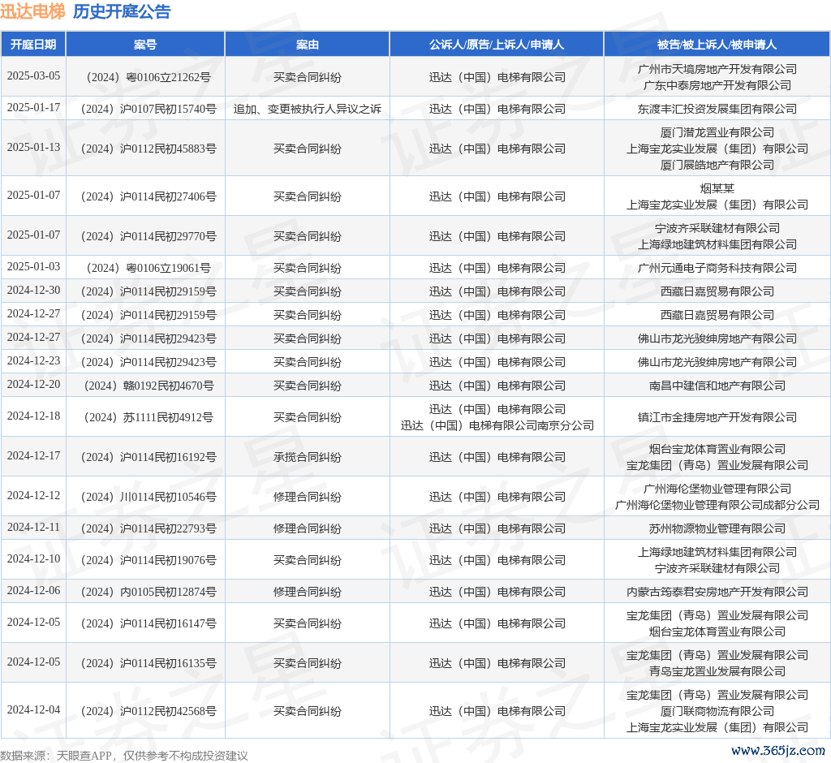
Task: Select the 开庭日期 column header
Action: coord(33,45)
